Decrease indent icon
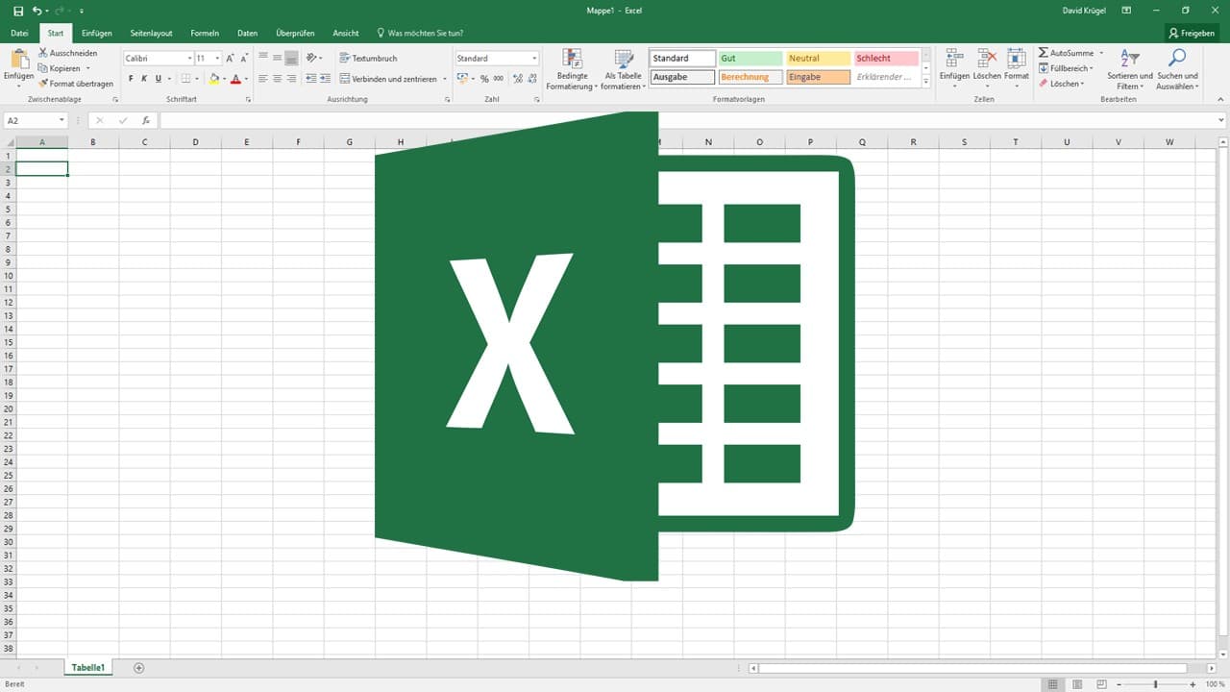This screenshot has height=692, width=1230. tap(310, 79)
